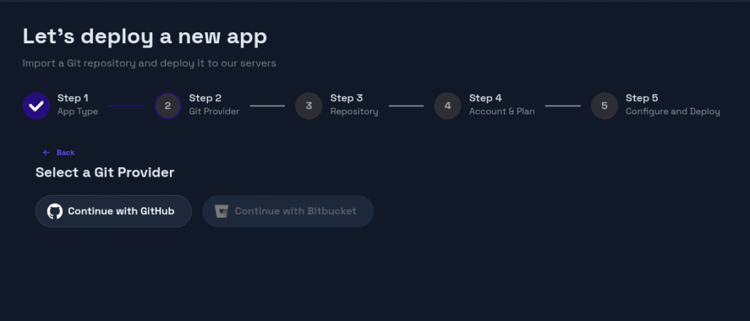Image resolution: width=750 pixels, height=321 pixels.
Task: Select the Git Provider step label
Action: tap(214, 112)
